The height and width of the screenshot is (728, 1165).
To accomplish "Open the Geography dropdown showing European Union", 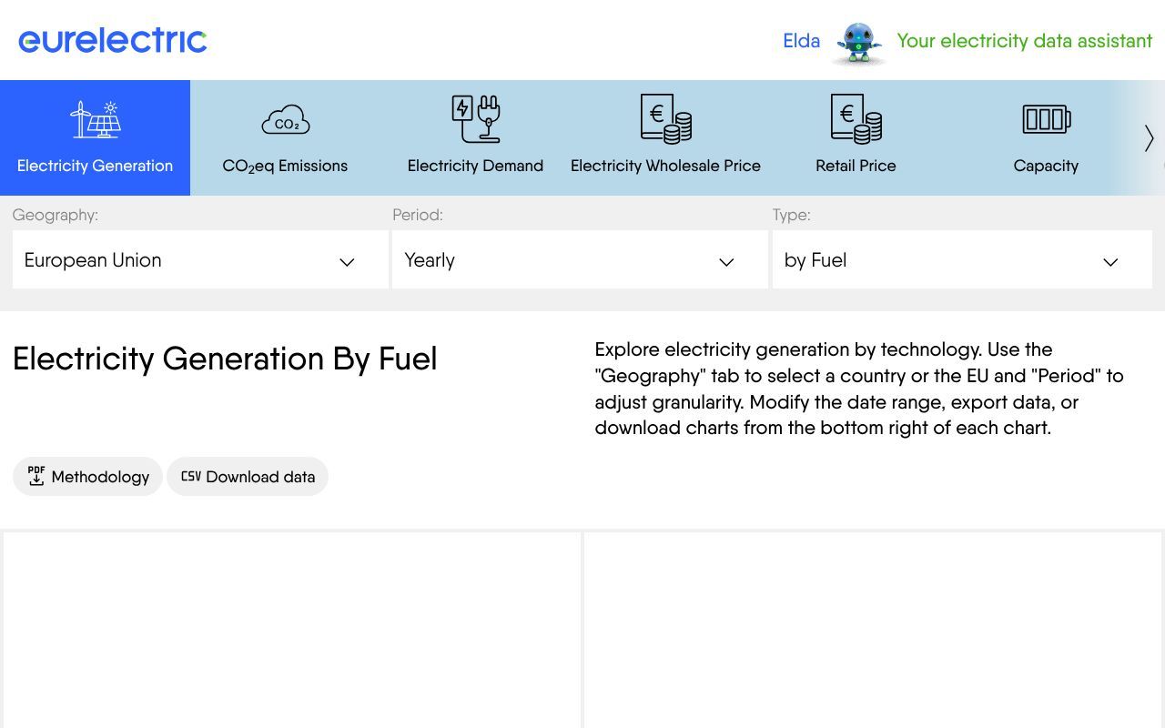I will pyautogui.click(x=200, y=259).
